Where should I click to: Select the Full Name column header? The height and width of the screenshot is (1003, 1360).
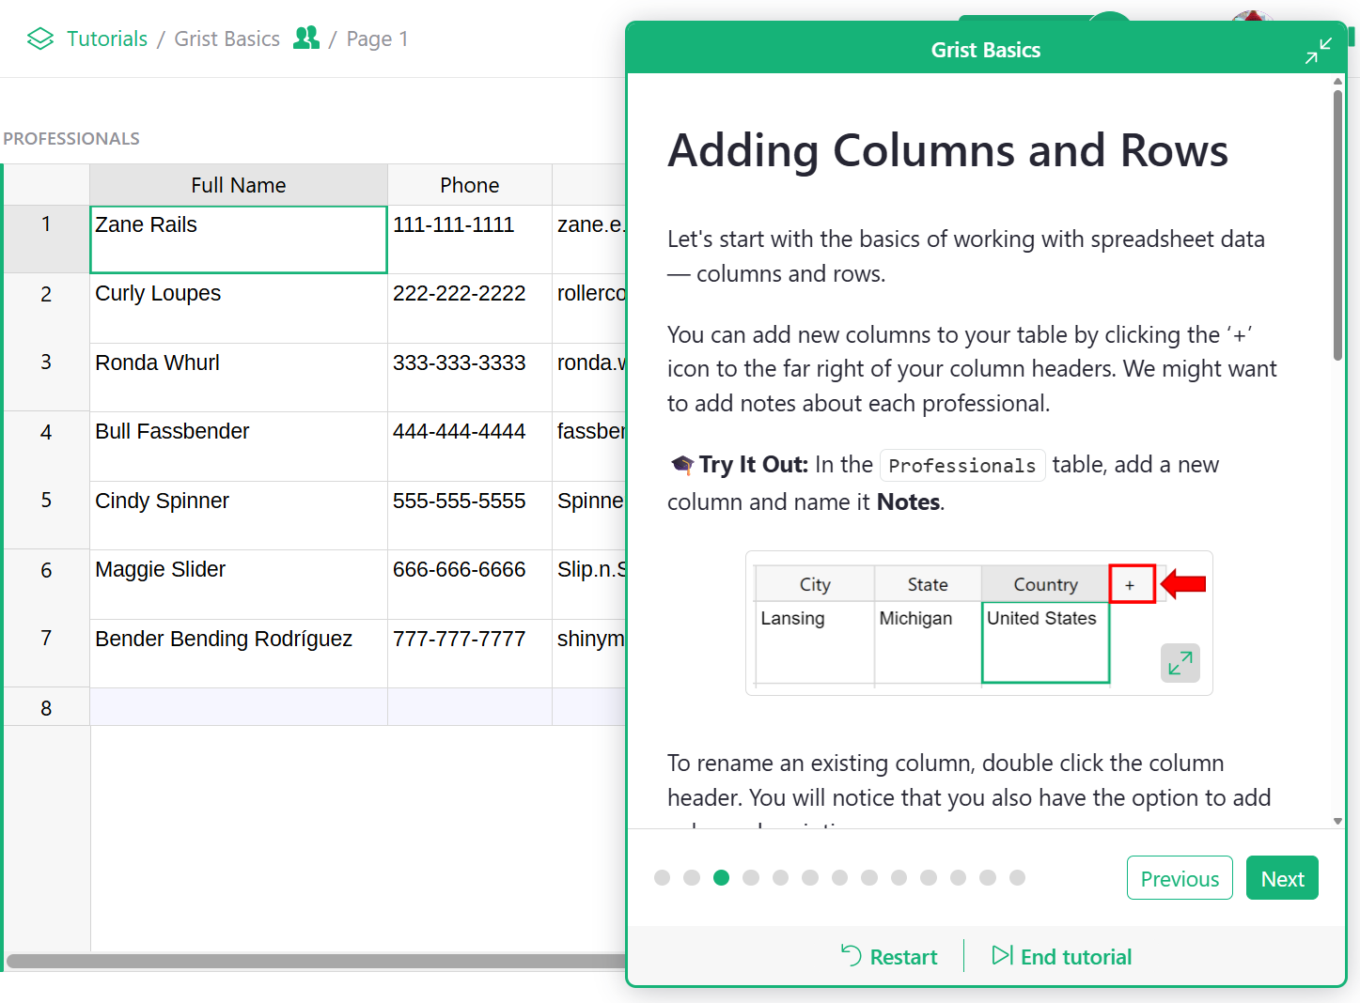click(x=238, y=185)
